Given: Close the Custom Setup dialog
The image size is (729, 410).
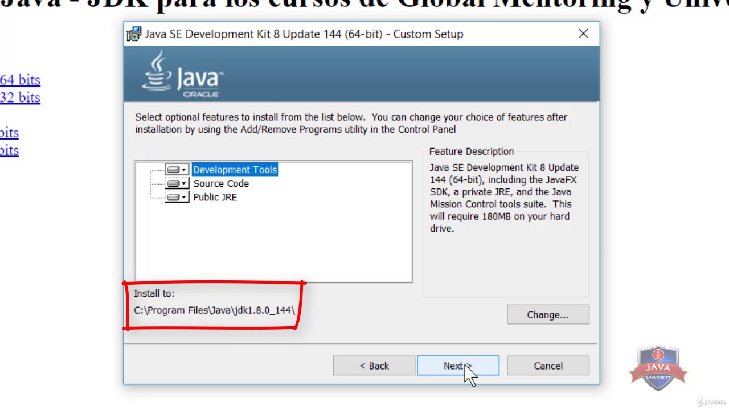Looking at the screenshot, I should pos(583,34).
